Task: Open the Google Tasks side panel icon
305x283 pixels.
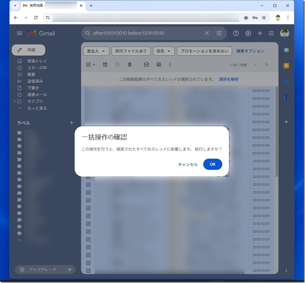Action: click(286, 81)
